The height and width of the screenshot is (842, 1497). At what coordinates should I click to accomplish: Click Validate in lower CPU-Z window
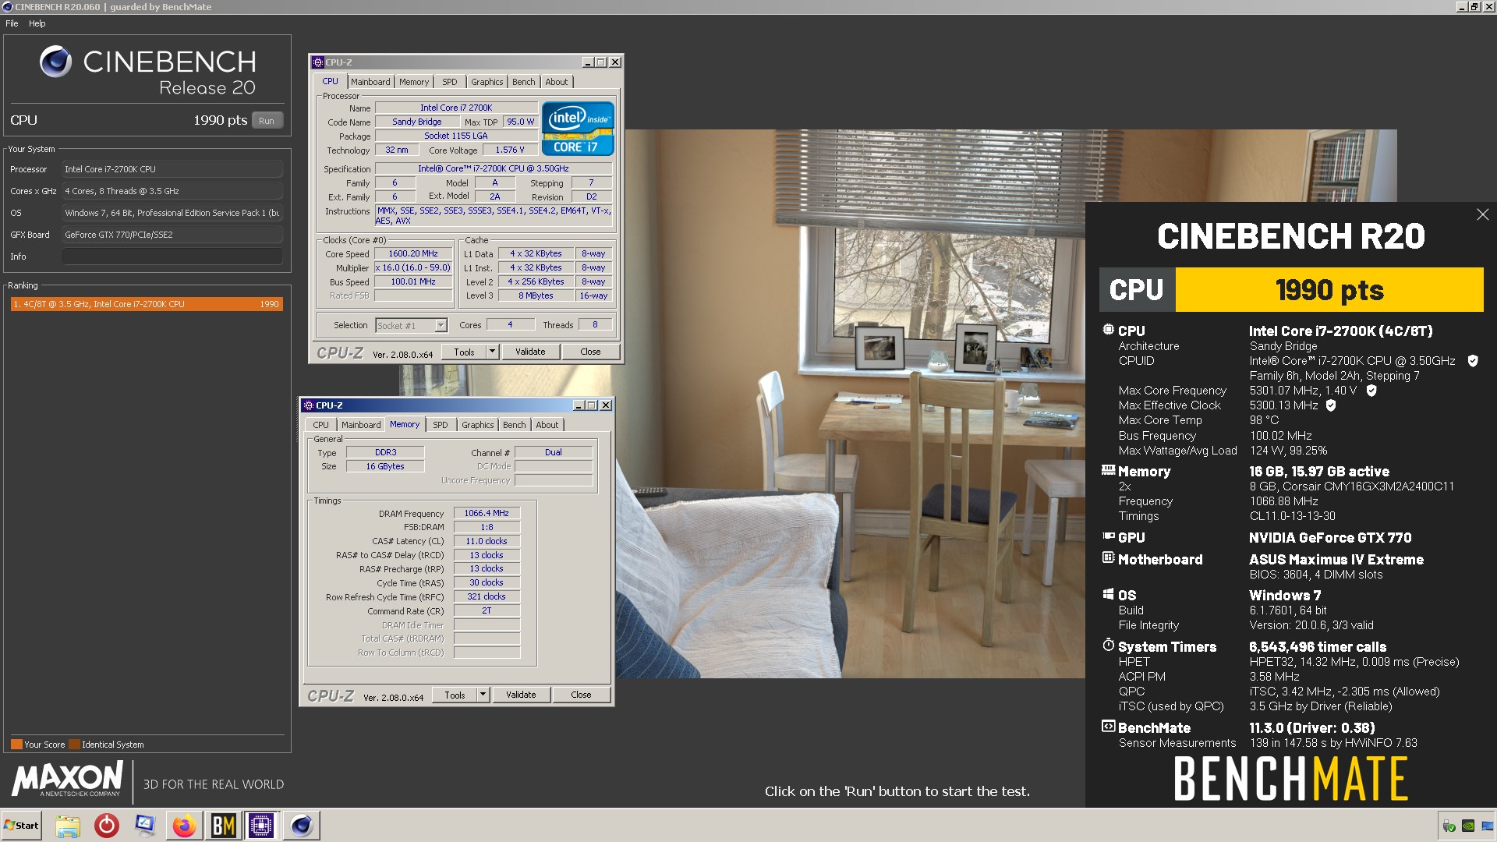(521, 695)
